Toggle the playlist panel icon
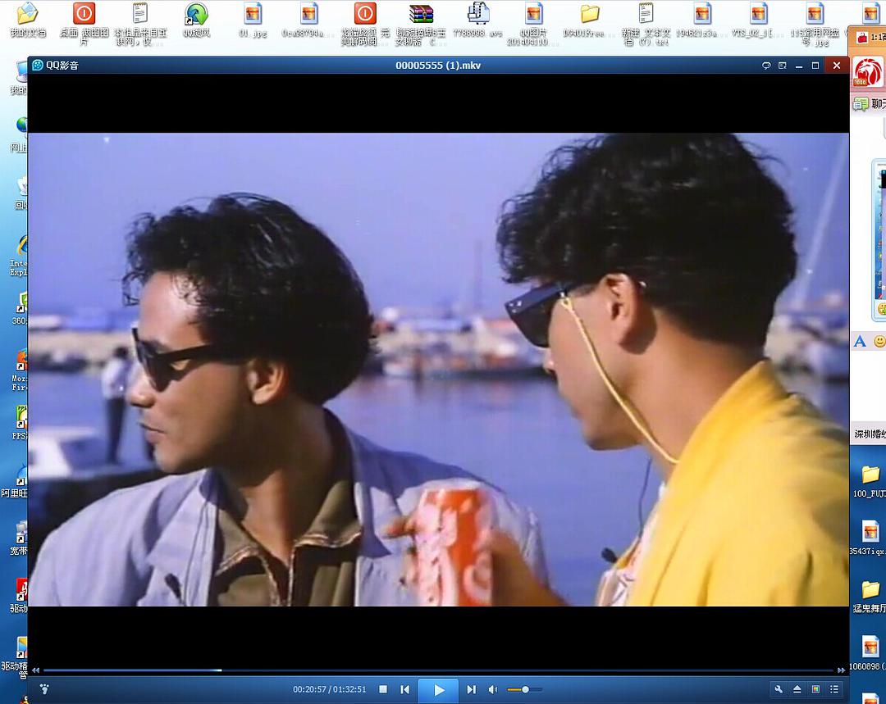 click(x=834, y=689)
